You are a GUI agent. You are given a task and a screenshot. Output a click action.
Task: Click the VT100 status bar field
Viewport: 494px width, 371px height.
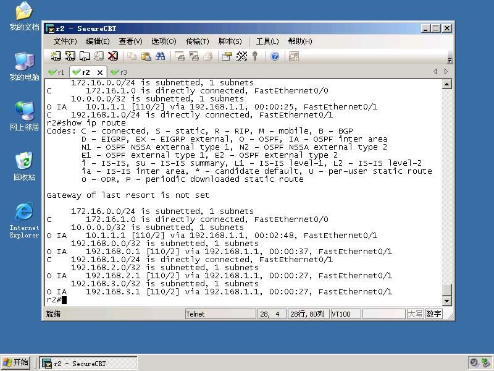[346, 314]
